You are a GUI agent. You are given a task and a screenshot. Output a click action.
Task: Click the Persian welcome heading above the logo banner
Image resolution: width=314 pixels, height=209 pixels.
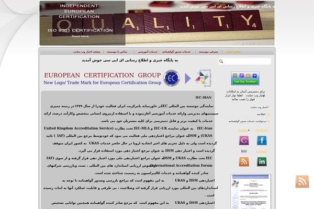point(130,60)
